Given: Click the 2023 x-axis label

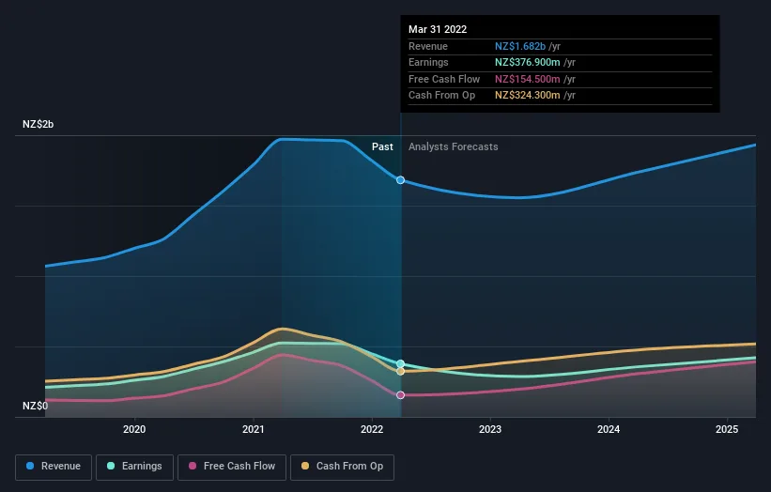Looking at the screenshot, I should [490, 430].
